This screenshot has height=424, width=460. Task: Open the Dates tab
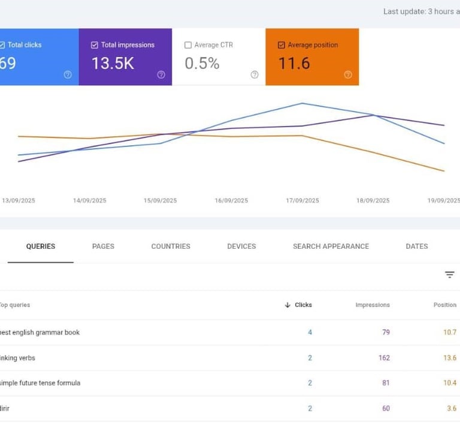tap(417, 246)
